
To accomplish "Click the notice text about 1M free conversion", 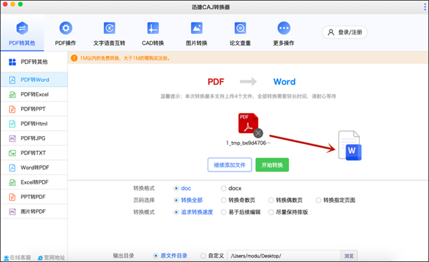I will (x=125, y=58).
